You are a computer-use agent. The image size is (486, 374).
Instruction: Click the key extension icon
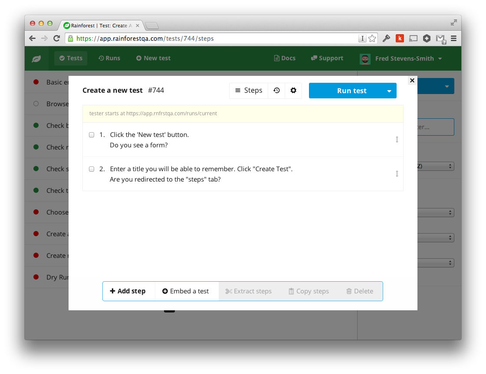point(386,39)
